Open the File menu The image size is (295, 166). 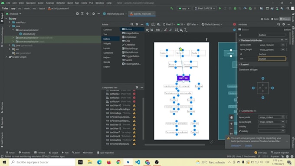coord(8,3)
